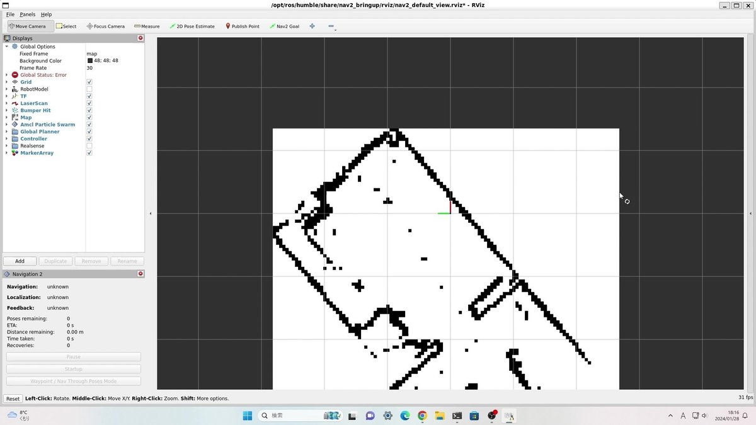Select the Measure tool
The width and height of the screenshot is (756, 425).
point(147,26)
